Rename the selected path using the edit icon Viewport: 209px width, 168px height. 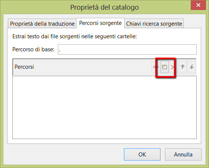pos(156,67)
